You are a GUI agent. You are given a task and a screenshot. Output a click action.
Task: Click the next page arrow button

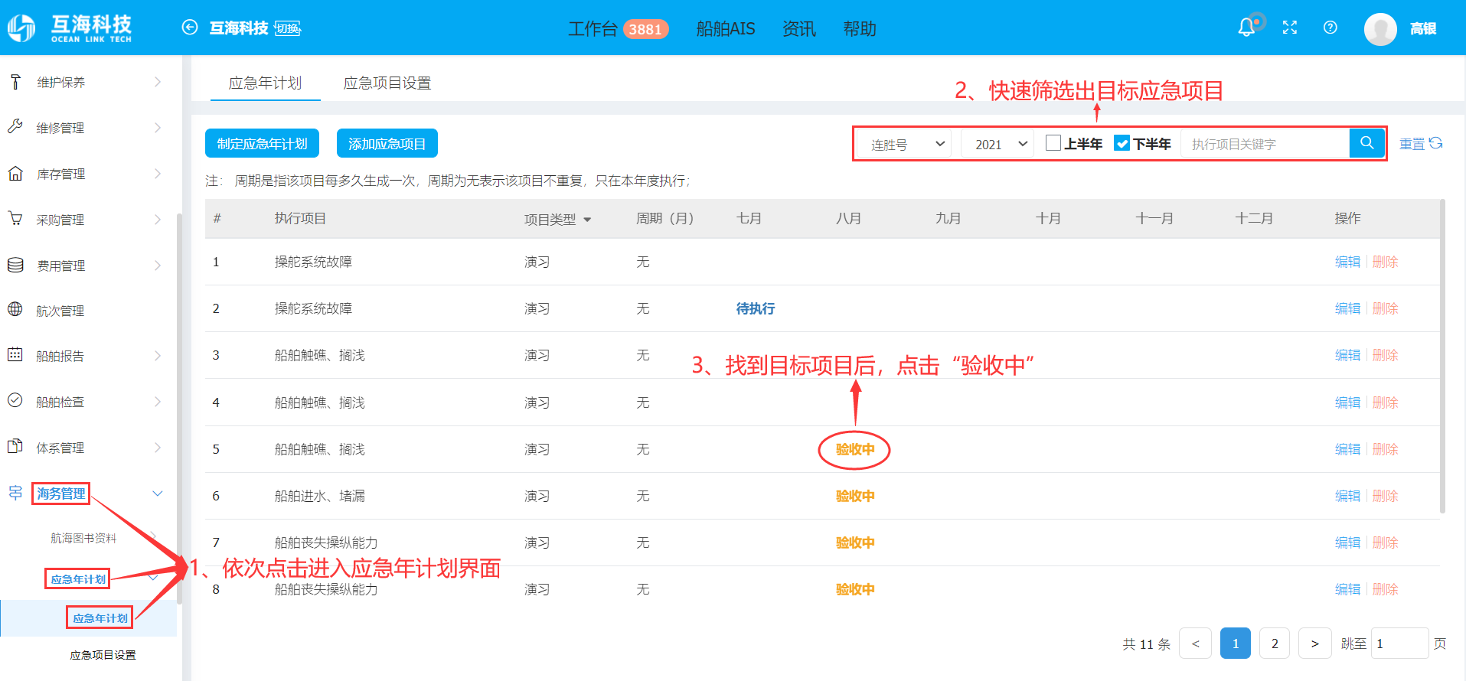[x=1314, y=643]
